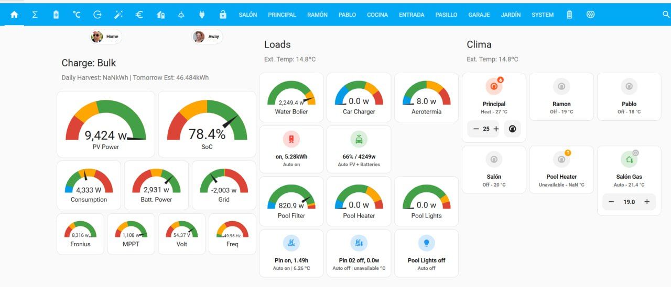Open the Sigma summary tab icon
This screenshot has height=287, width=671.
click(x=35, y=15)
